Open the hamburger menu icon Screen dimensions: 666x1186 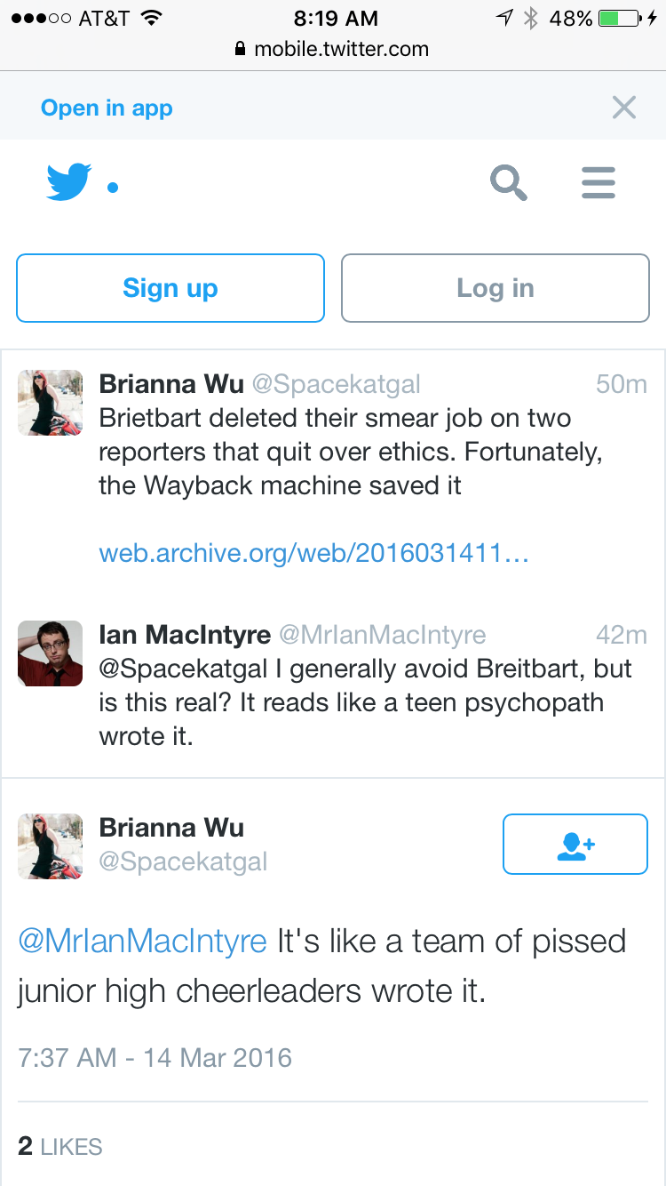tap(599, 183)
